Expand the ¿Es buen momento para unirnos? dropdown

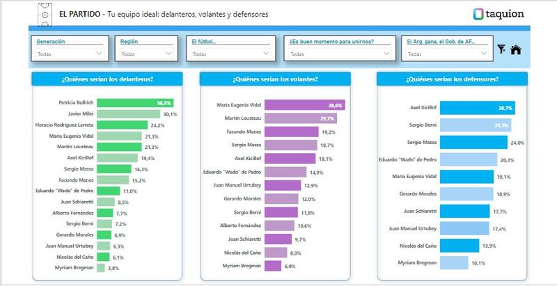coord(340,54)
